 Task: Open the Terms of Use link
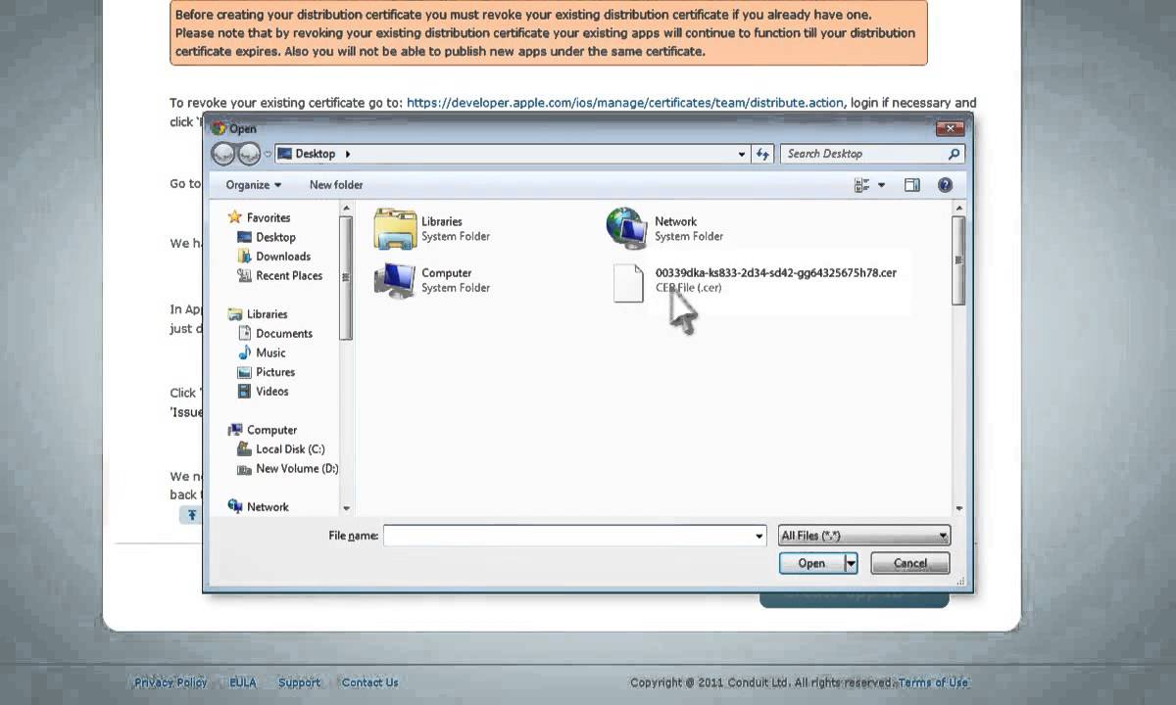coord(933,682)
